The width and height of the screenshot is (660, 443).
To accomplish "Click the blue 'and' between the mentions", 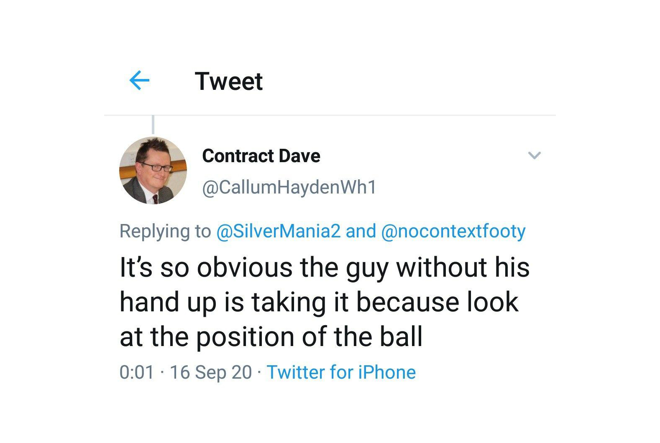I will [361, 231].
